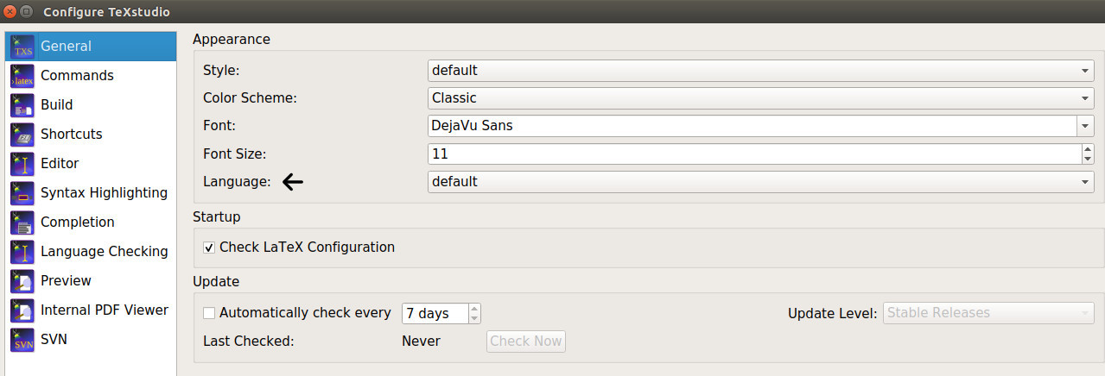Click the Syntax Highlighting icon

(22, 193)
